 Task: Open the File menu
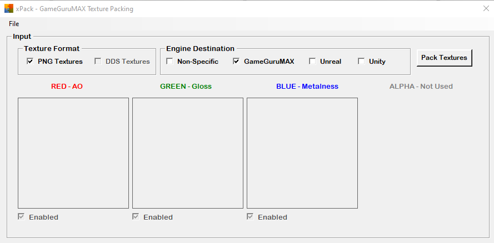14,23
